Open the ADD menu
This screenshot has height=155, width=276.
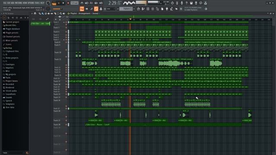[x=13, y=3]
